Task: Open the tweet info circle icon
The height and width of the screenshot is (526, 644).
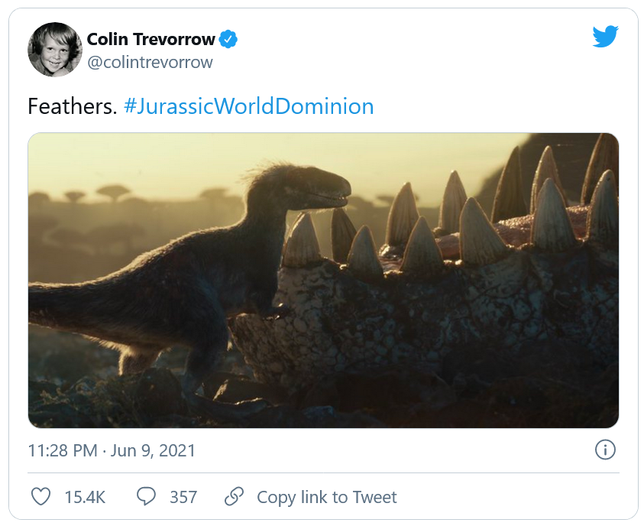Action: [x=605, y=450]
